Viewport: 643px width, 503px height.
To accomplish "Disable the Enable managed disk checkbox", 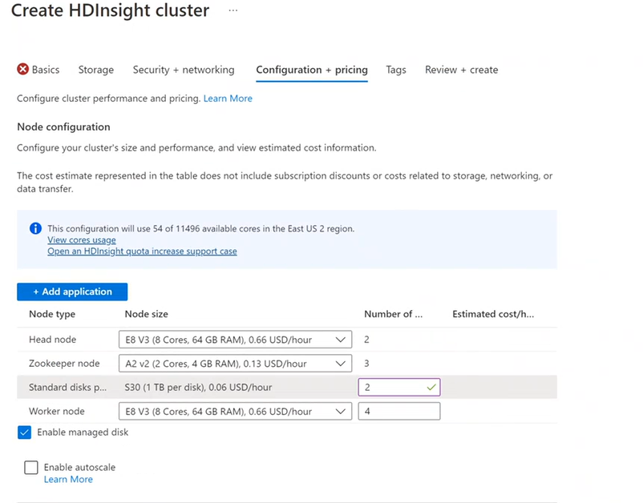I will [23, 432].
